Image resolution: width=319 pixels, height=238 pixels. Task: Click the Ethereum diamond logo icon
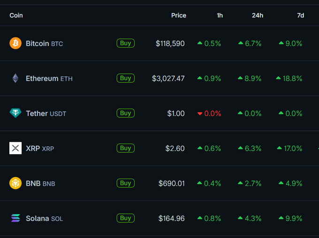click(15, 78)
